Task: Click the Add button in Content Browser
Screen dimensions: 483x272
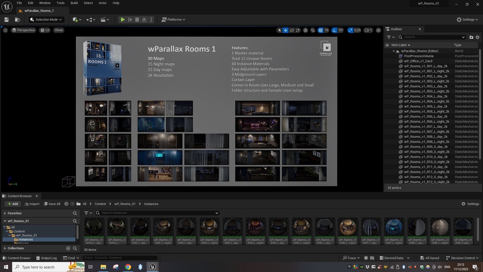Action: point(13,204)
